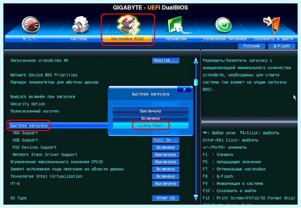
Task: Open Network Device BBS Priorities
Action: click(x=44, y=75)
